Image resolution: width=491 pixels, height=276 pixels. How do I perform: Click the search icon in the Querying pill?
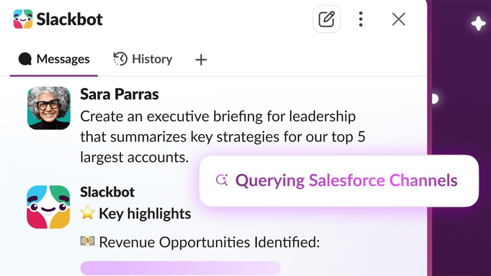(x=222, y=180)
